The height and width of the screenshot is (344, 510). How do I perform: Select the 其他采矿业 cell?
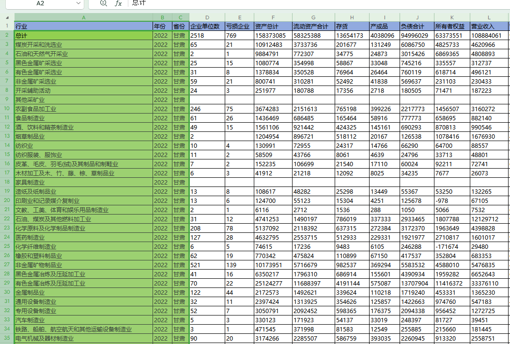[x=84, y=100]
